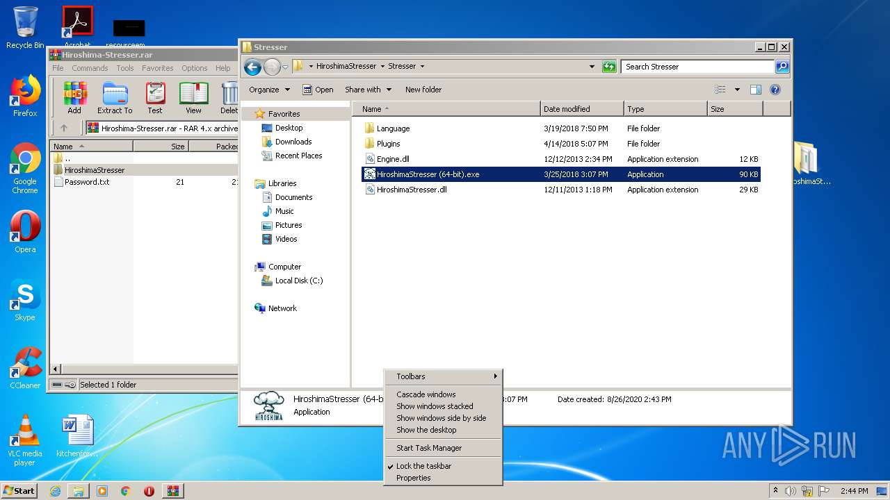Open recent pages dropdown arrow
The width and height of the screenshot is (890, 500).
(285, 67)
